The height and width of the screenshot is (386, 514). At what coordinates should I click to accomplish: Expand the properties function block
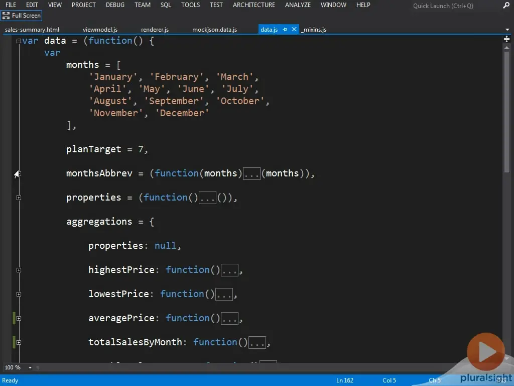pyautogui.click(x=19, y=198)
